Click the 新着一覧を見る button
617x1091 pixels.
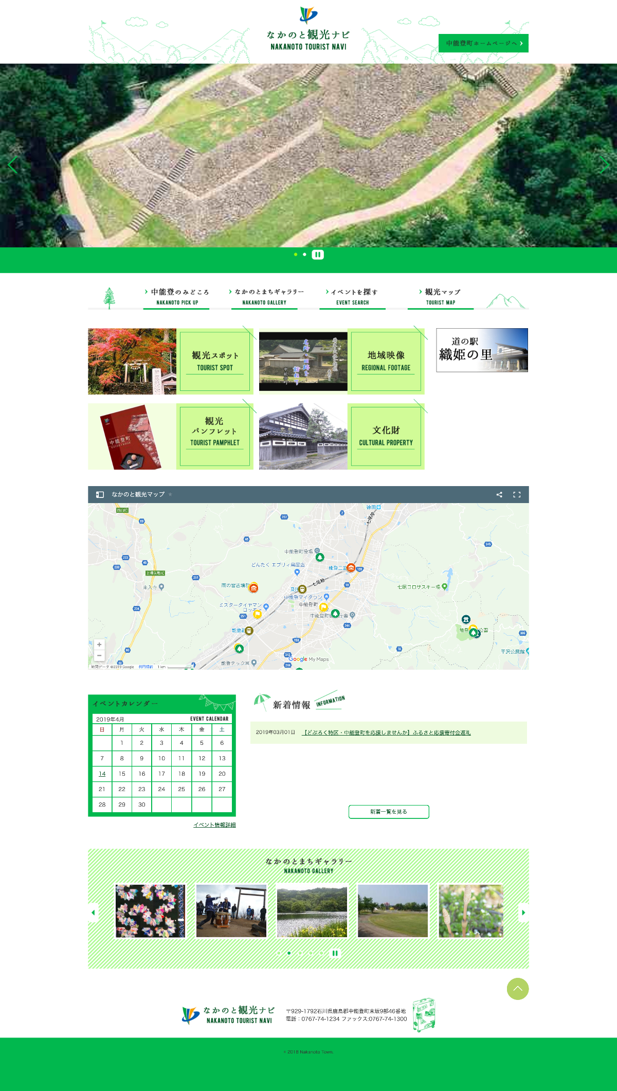tap(389, 812)
